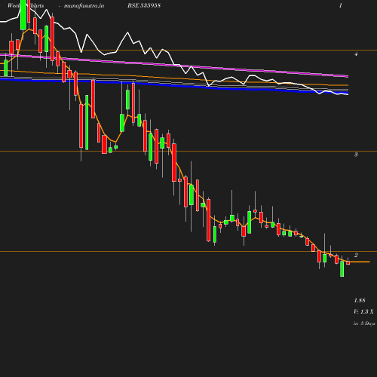
Task: Click the 'munafasutra.in' watermark text
Action: click(x=84, y=5)
